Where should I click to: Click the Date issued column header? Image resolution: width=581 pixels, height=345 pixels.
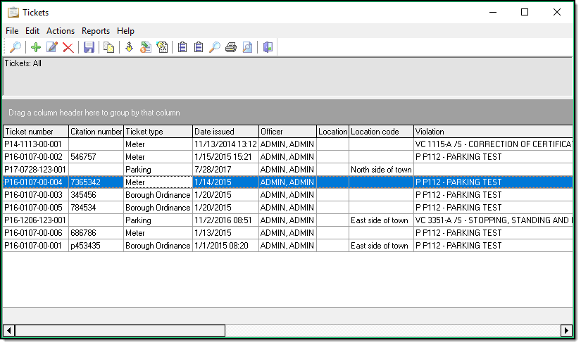[225, 132]
